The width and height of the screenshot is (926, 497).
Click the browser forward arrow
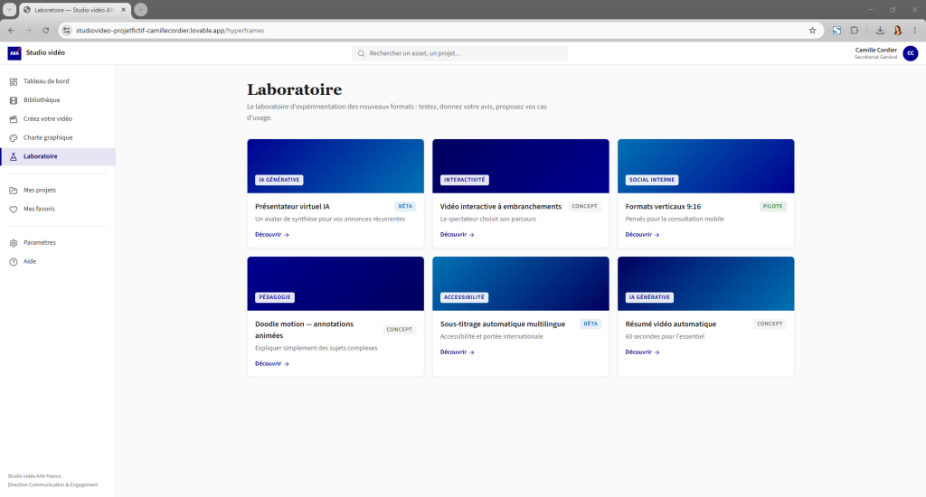(28, 30)
